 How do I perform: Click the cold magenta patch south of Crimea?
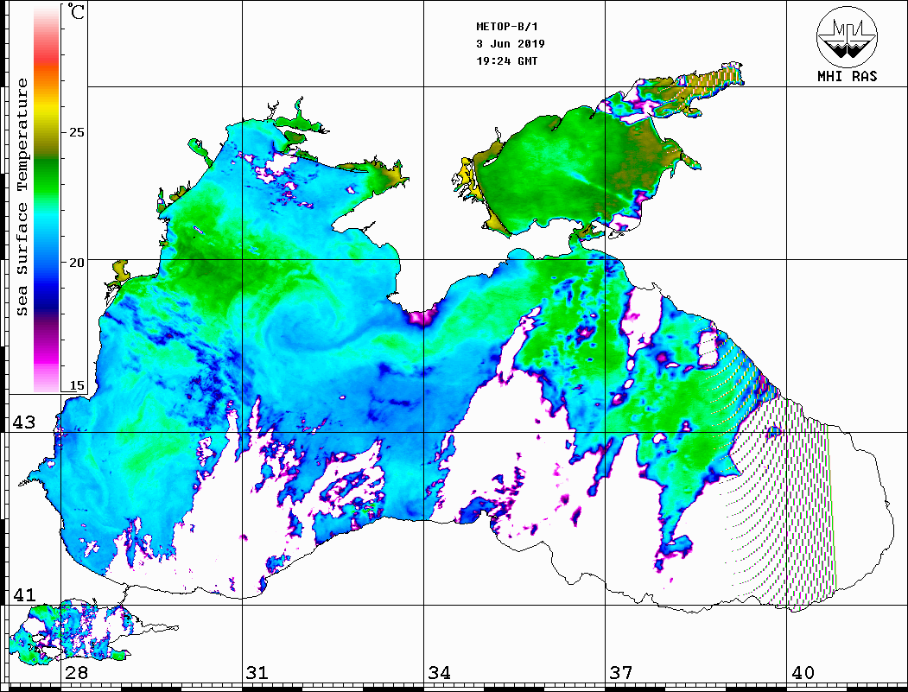(422, 317)
